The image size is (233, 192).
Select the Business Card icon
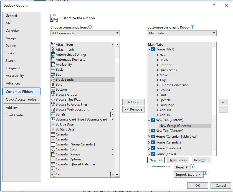click(x=53, y=119)
